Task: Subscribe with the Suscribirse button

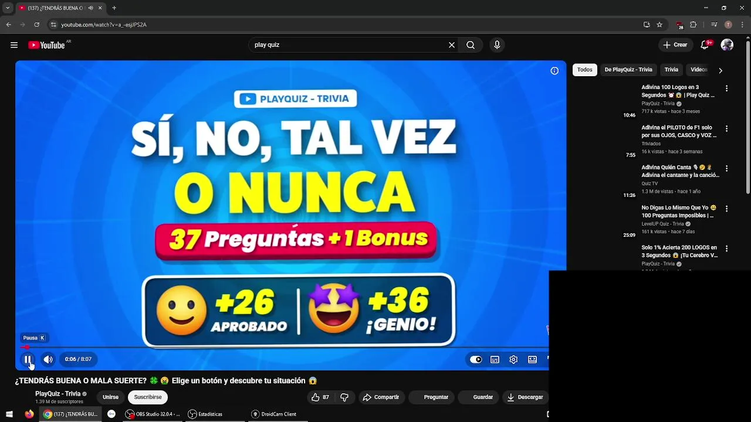Action: click(x=148, y=397)
